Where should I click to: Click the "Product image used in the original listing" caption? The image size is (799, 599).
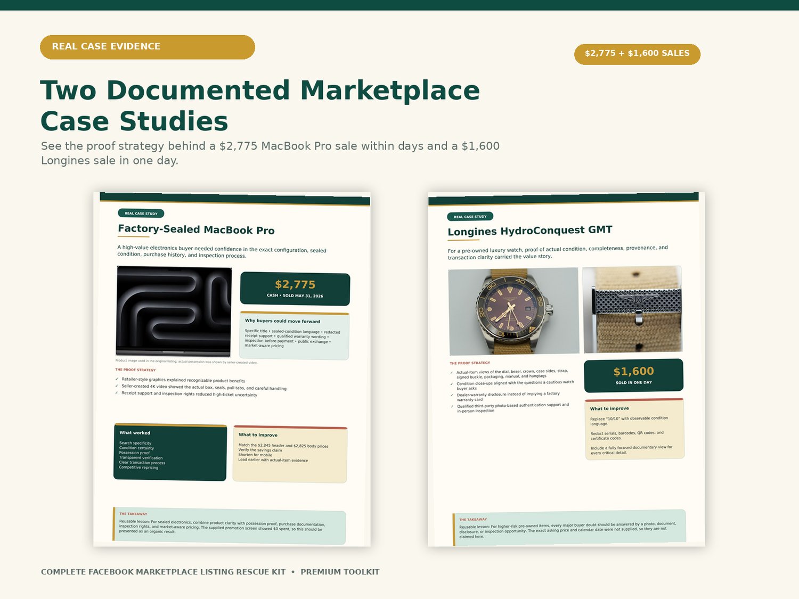point(186,362)
